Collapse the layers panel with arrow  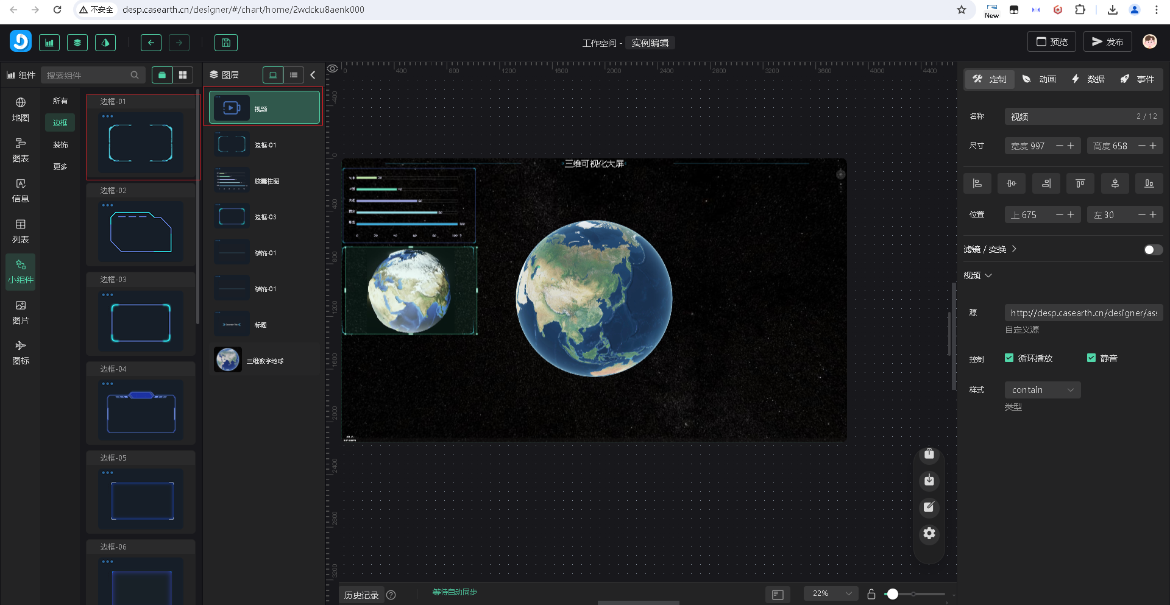[313, 75]
